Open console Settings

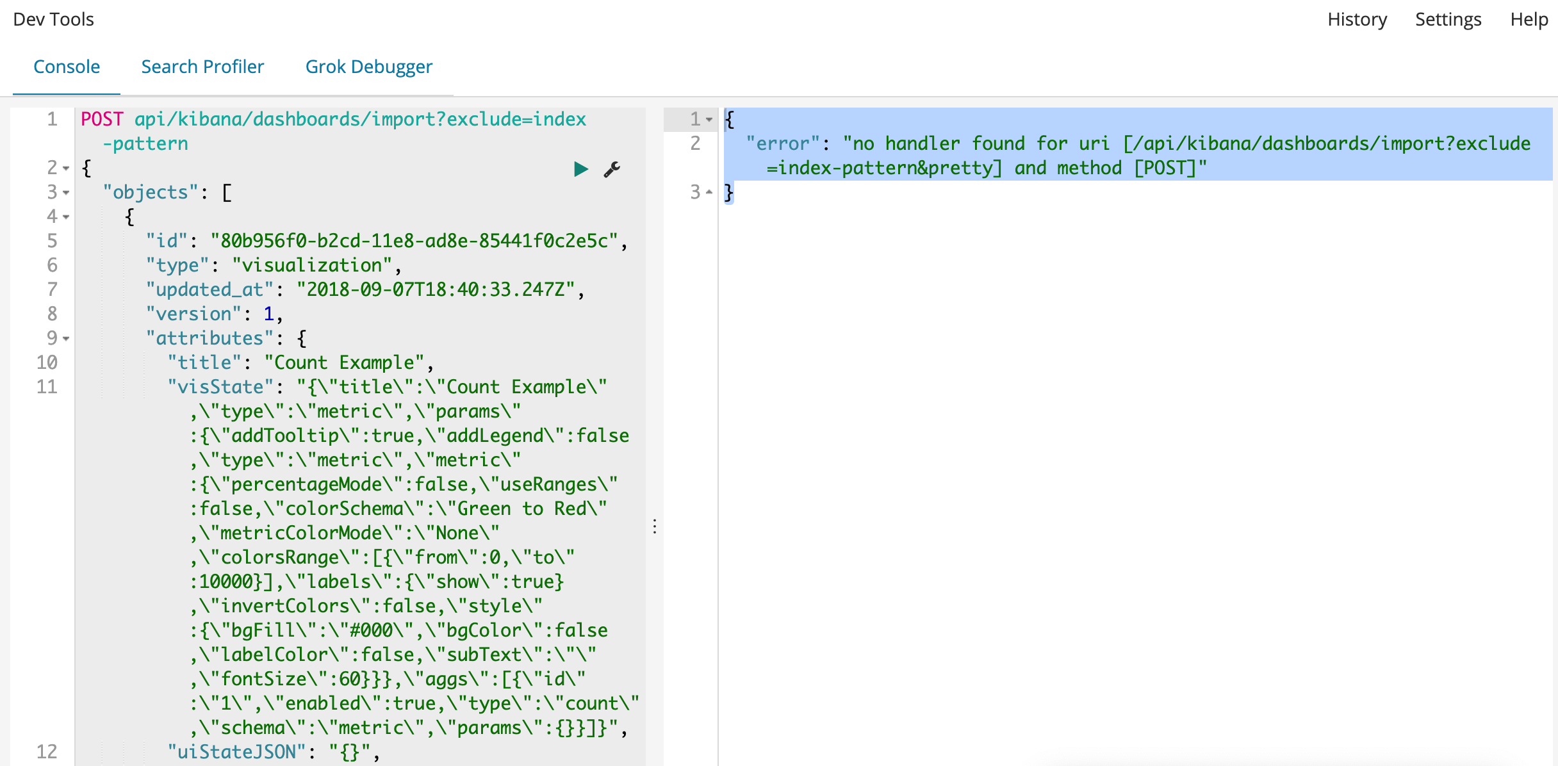[x=1448, y=19]
